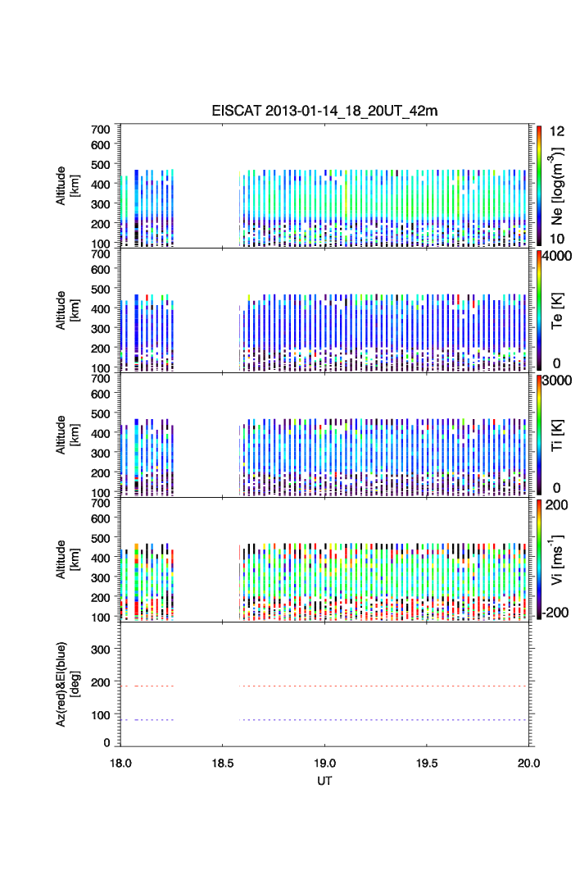
Task: Click the 19.5 tick on UT axis
Action: 427,764
